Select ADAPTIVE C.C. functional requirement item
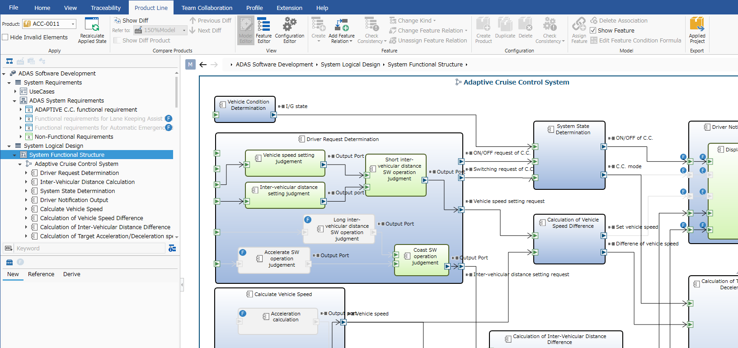 point(86,110)
